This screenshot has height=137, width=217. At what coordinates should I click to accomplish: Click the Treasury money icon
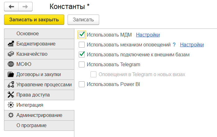(x=11, y=54)
